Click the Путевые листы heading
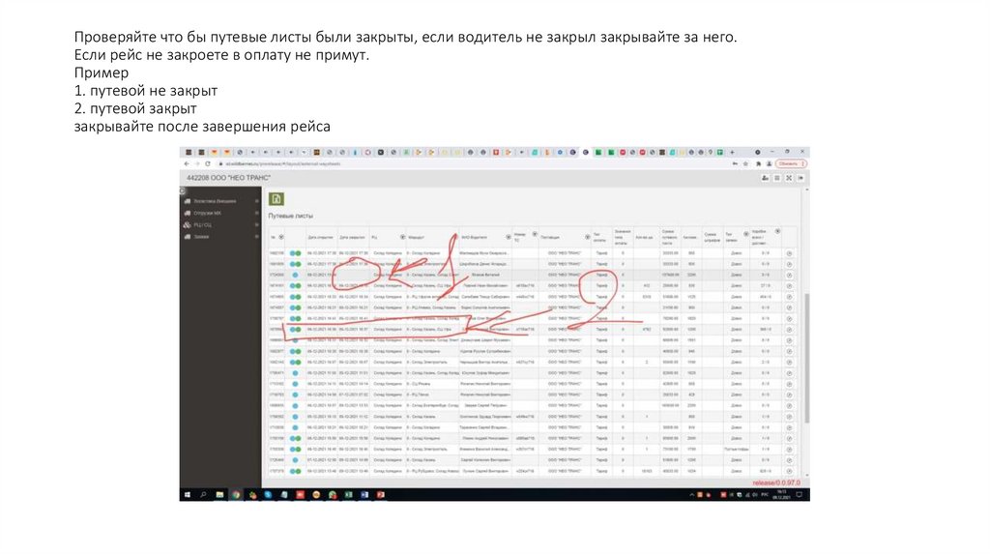Viewport: 990px width, 555px height. click(x=290, y=216)
